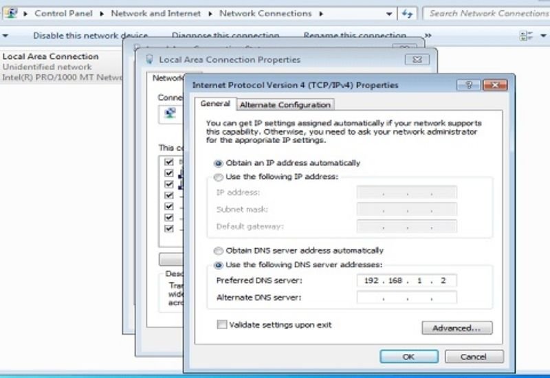Screen dimensions: 550x378
Task: Click Rename this connection
Action: click(355, 36)
